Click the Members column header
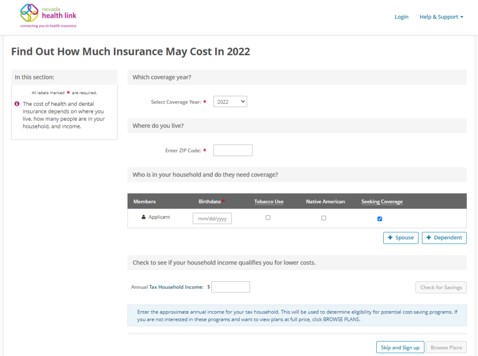The height and width of the screenshot is (356, 478). [145, 202]
